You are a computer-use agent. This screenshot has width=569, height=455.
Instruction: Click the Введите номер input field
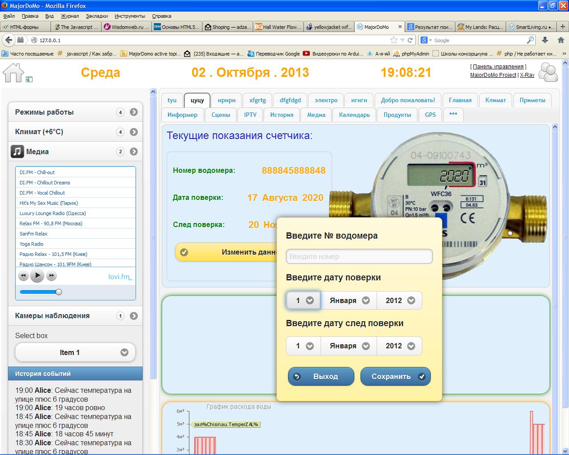click(x=359, y=256)
